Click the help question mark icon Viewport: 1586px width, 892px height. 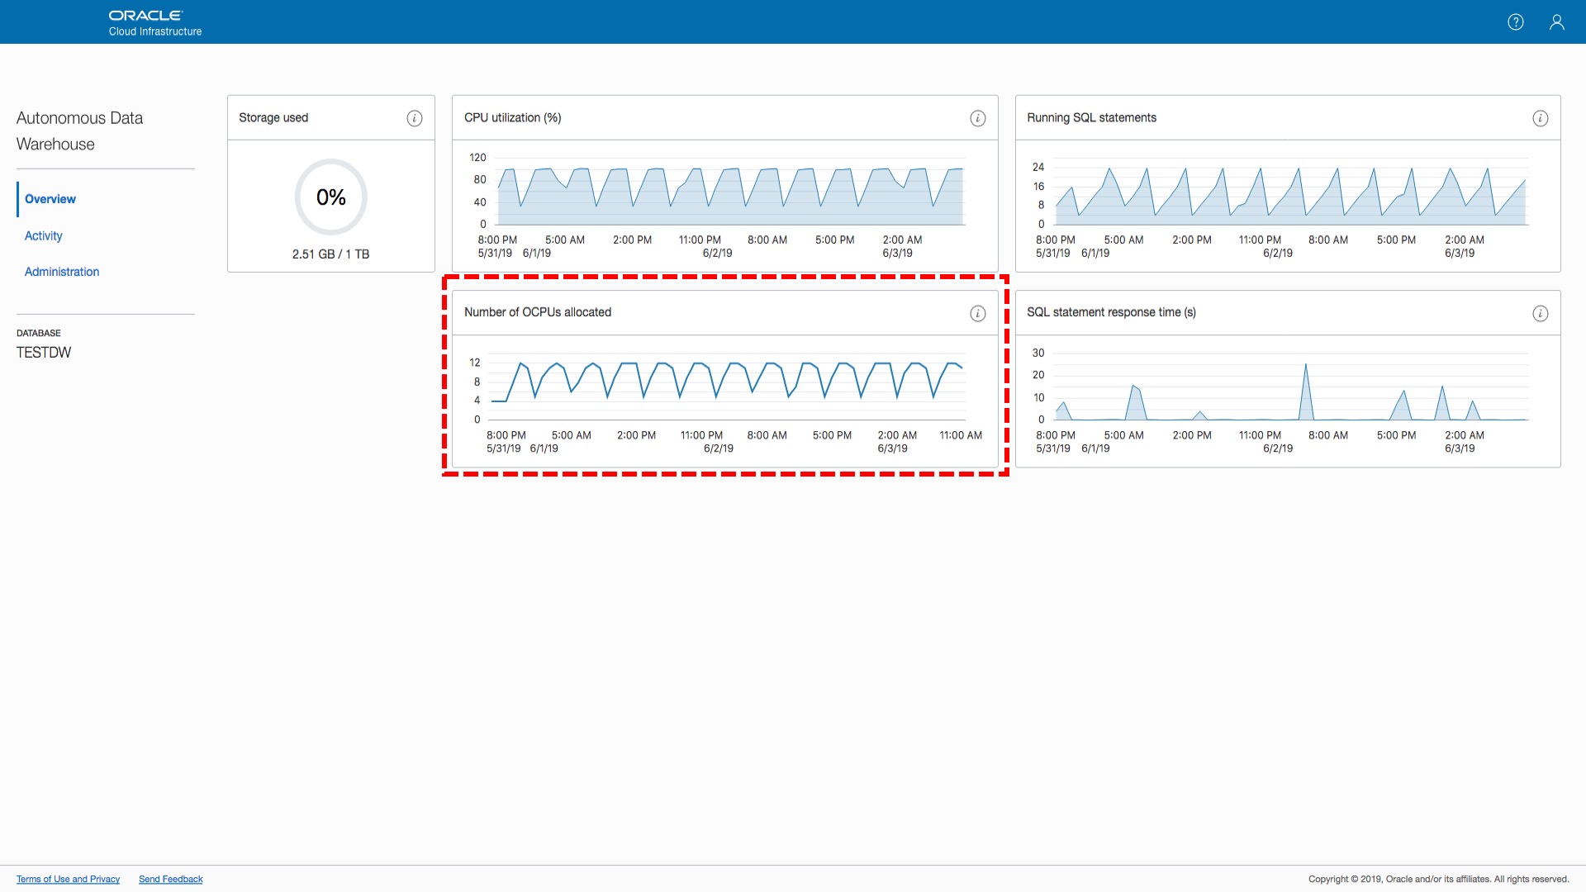[x=1515, y=22]
